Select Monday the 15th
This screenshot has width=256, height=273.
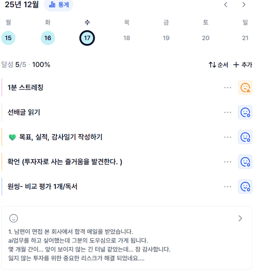pyautogui.click(x=8, y=38)
